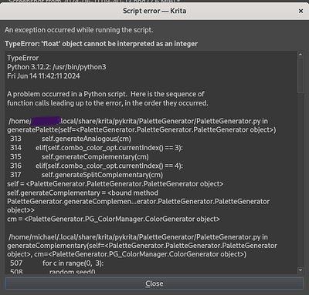Click the 'Fri Jun 14 11:42:11 2024' timestamp
This screenshot has height=295, width=309.
point(43,76)
